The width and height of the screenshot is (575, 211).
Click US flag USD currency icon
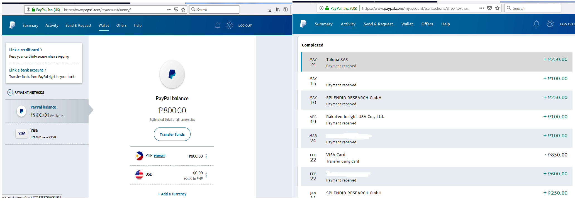[139, 175]
